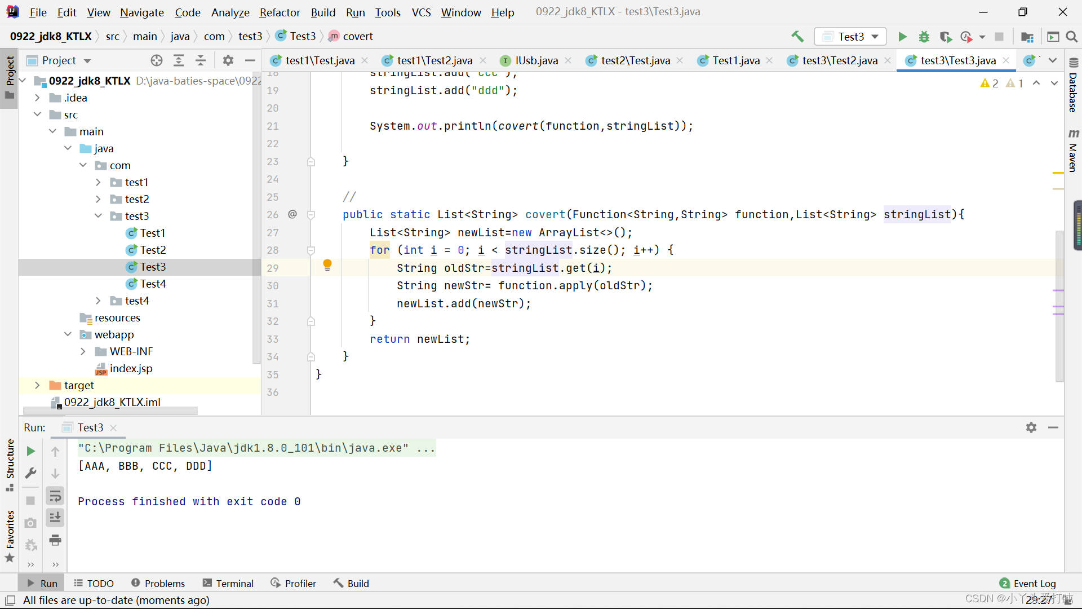
Task: Hide the Project panel with minus icon
Action: (x=250, y=60)
